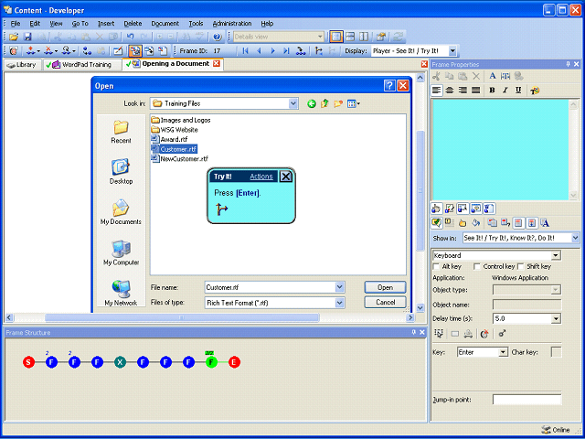Click the green Back arrow in Open dialog
Viewport: 585px width, 439px height.
pos(312,103)
